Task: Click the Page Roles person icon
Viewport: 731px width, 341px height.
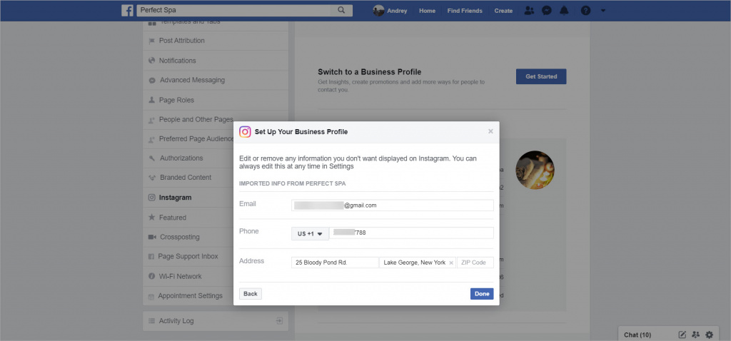Action: click(x=151, y=100)
